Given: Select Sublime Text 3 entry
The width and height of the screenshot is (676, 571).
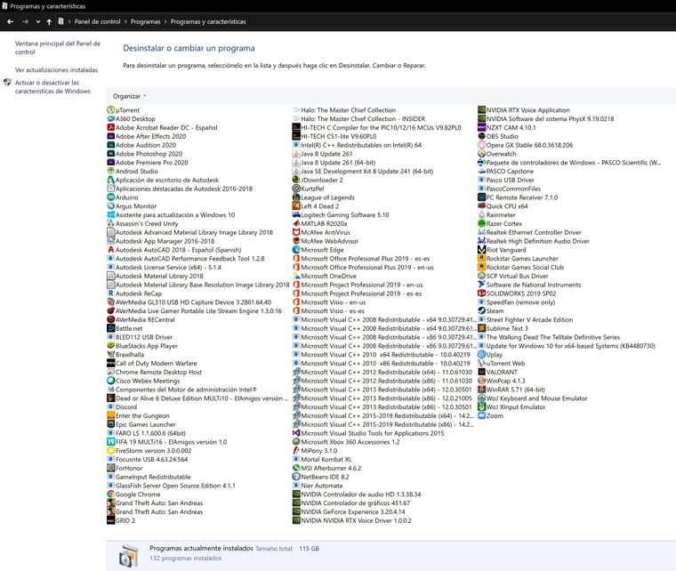Looking at the screenshot, I should pos(503,328).
